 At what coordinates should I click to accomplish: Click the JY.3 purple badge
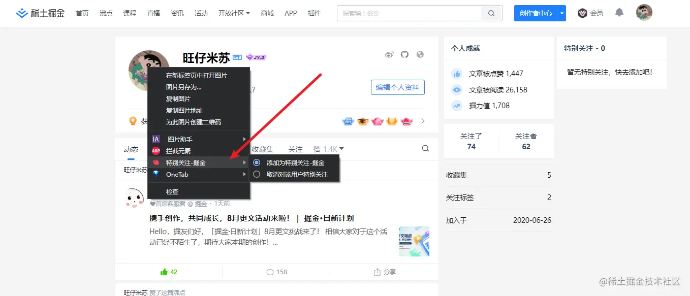pyautogui.click(x=256, y=57)
